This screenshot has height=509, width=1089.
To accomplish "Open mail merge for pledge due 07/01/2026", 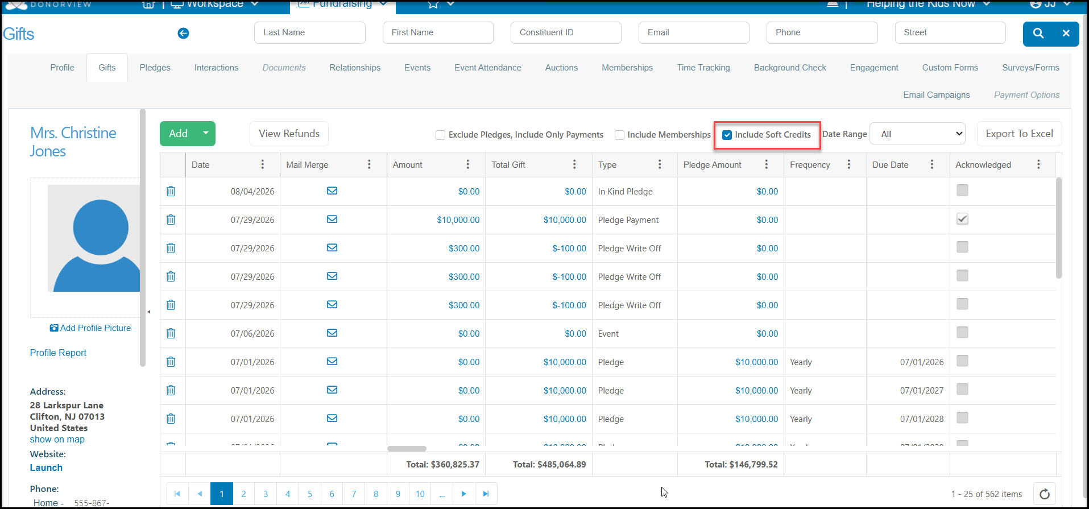I will coord(332,362).
